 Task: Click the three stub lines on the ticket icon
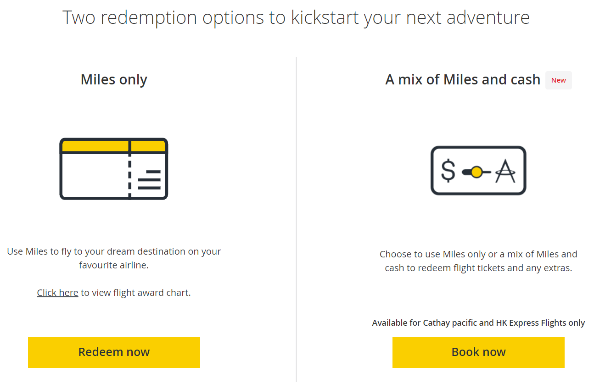pos(150,179)
